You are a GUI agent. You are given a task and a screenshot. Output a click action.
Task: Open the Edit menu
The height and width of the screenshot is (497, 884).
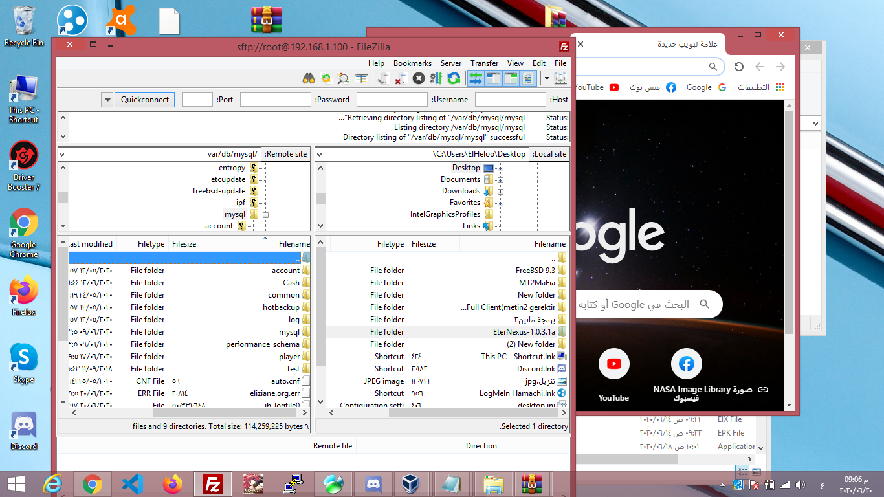[539, 63]
